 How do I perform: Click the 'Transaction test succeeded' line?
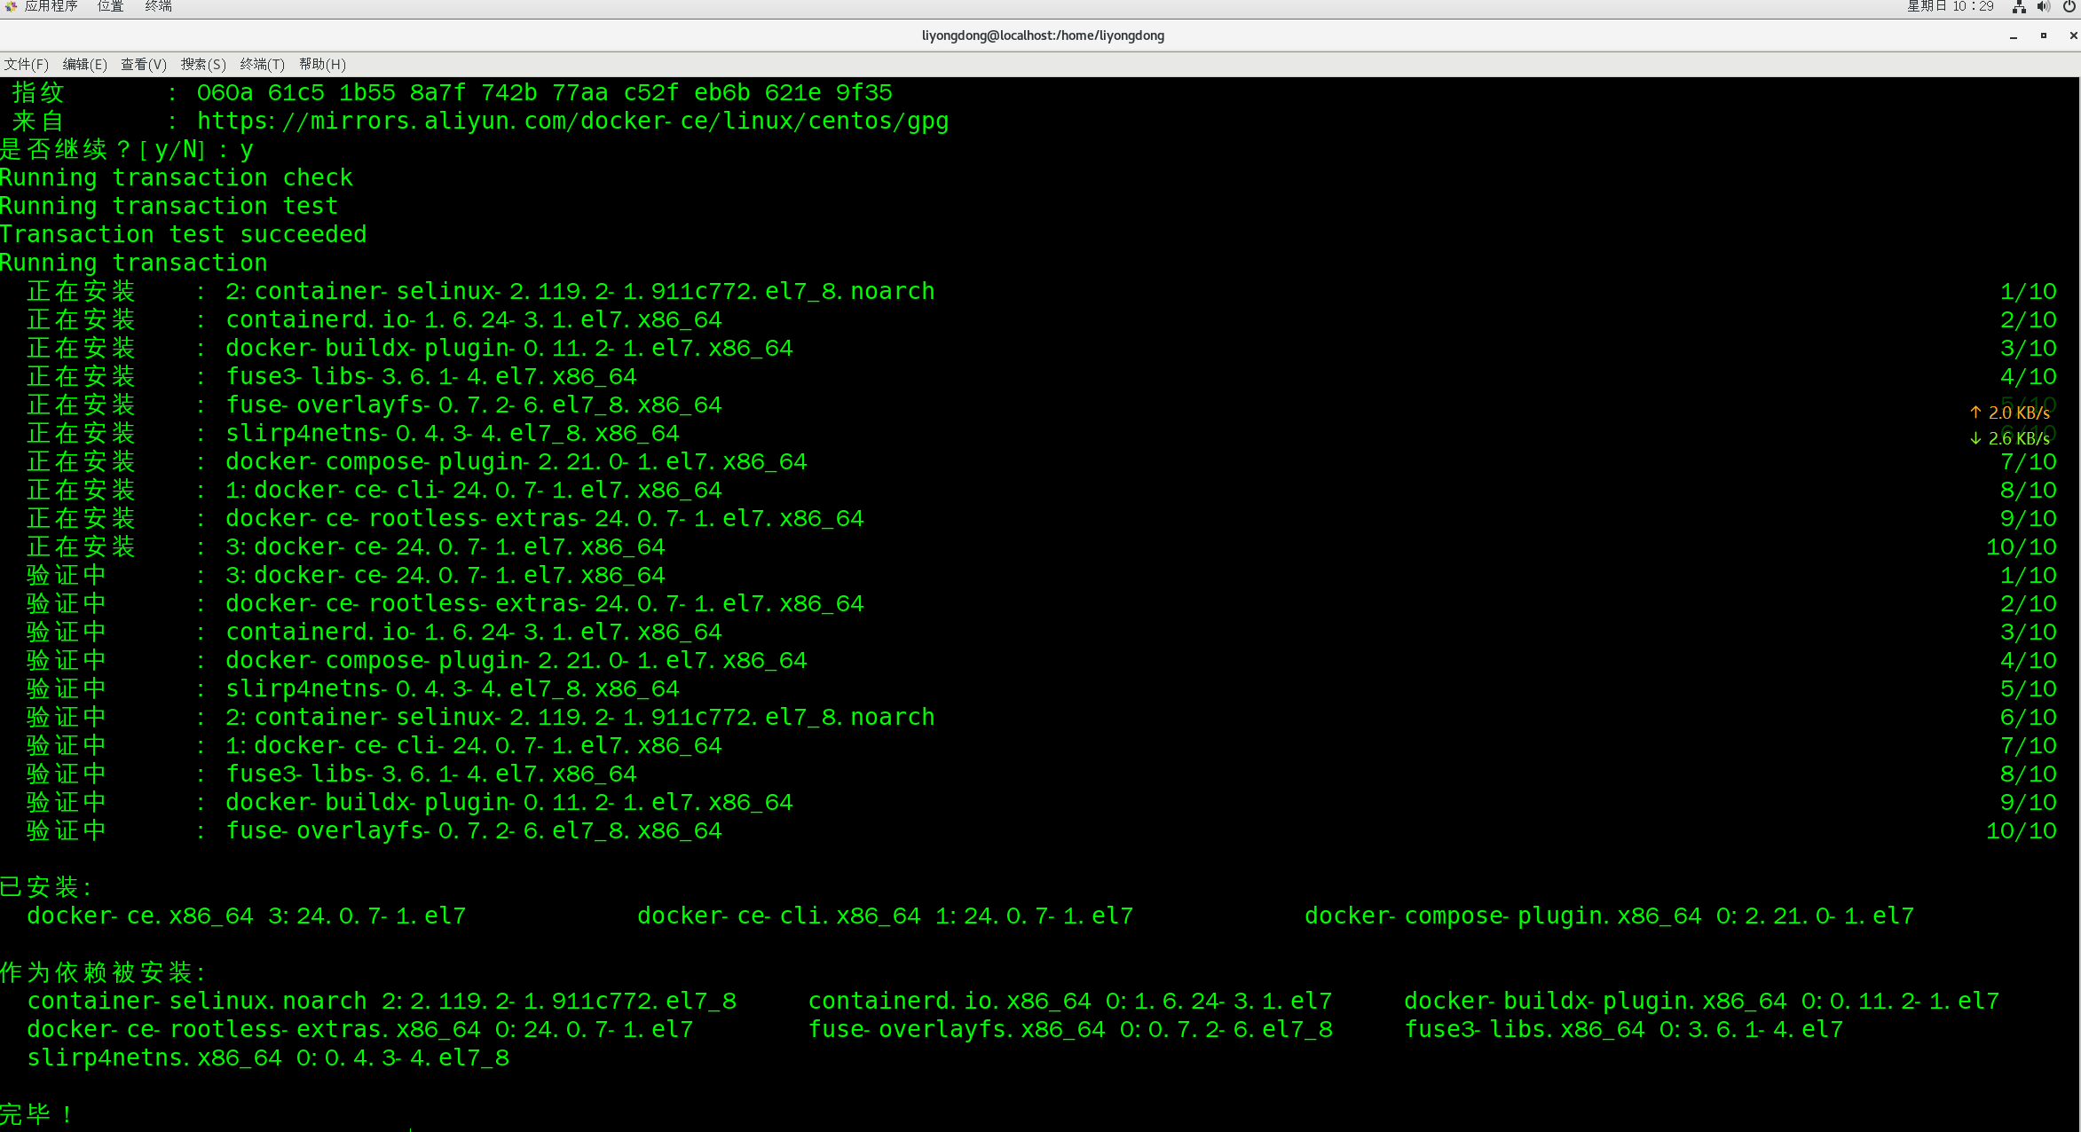point(184,234)
